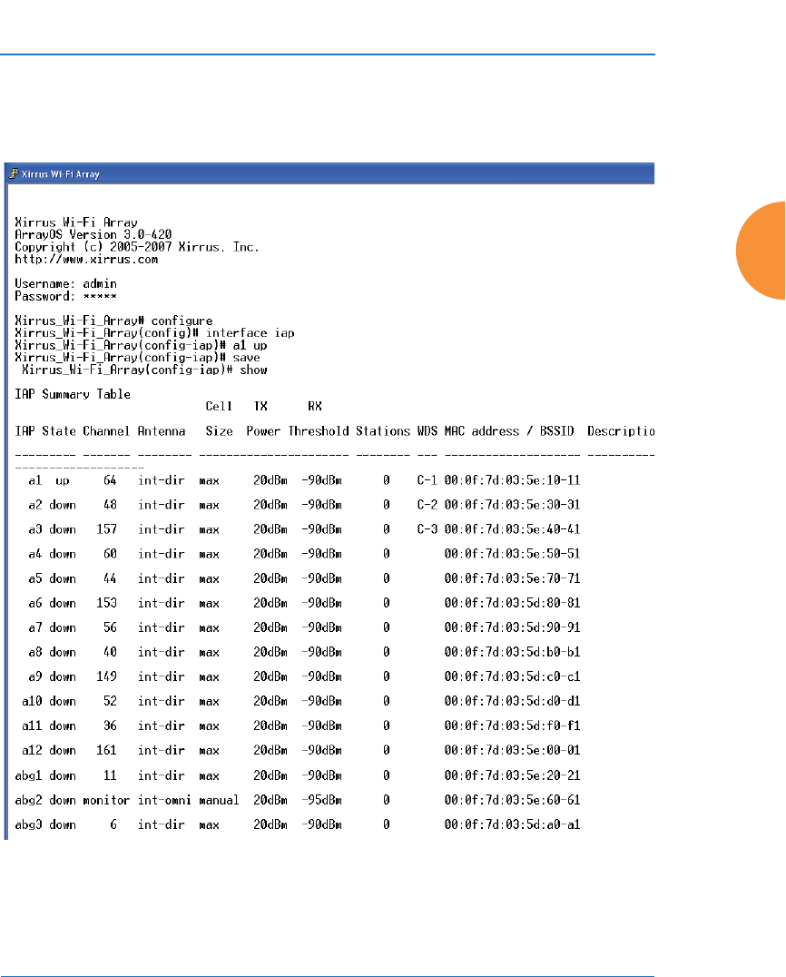
Task: Click the MAC address / BSSID header
Action: click(509, 431)
